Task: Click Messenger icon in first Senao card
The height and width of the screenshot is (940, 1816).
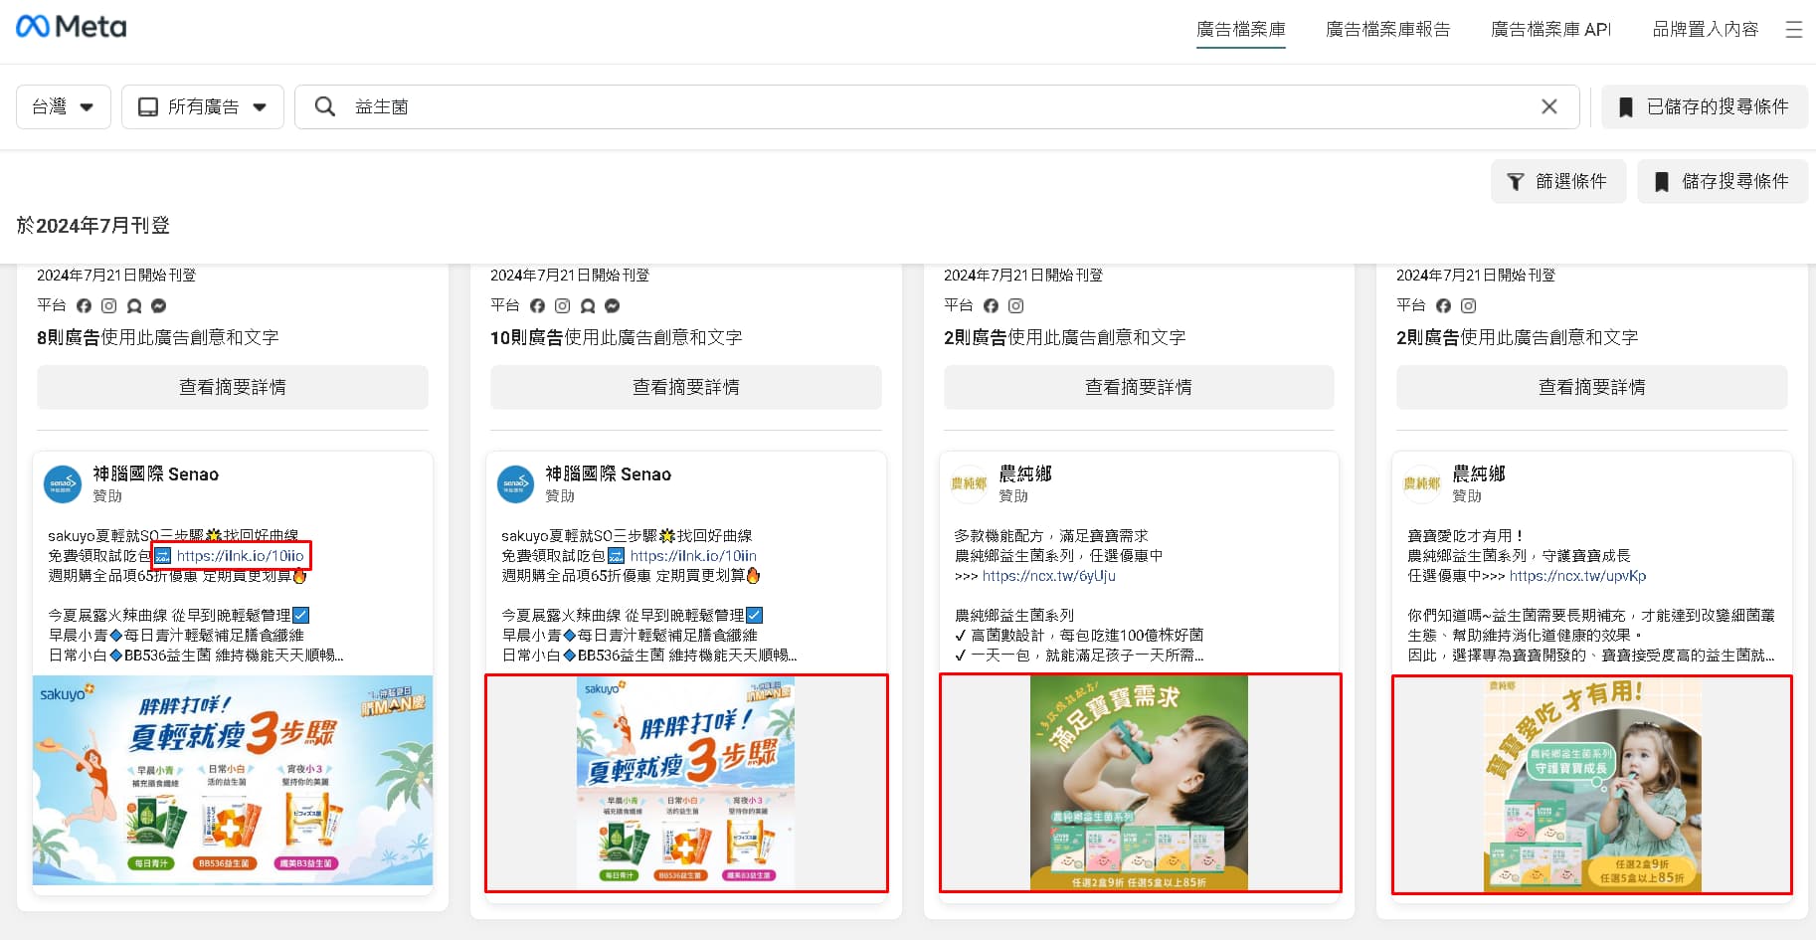Action: pos(159,306)
